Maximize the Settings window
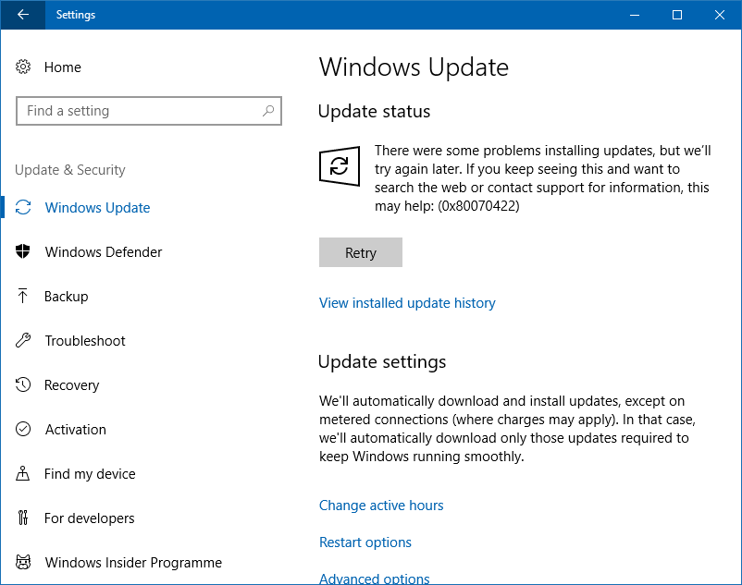Image resolution: width=742 pixels, height=585 pixels. point(677,15)
